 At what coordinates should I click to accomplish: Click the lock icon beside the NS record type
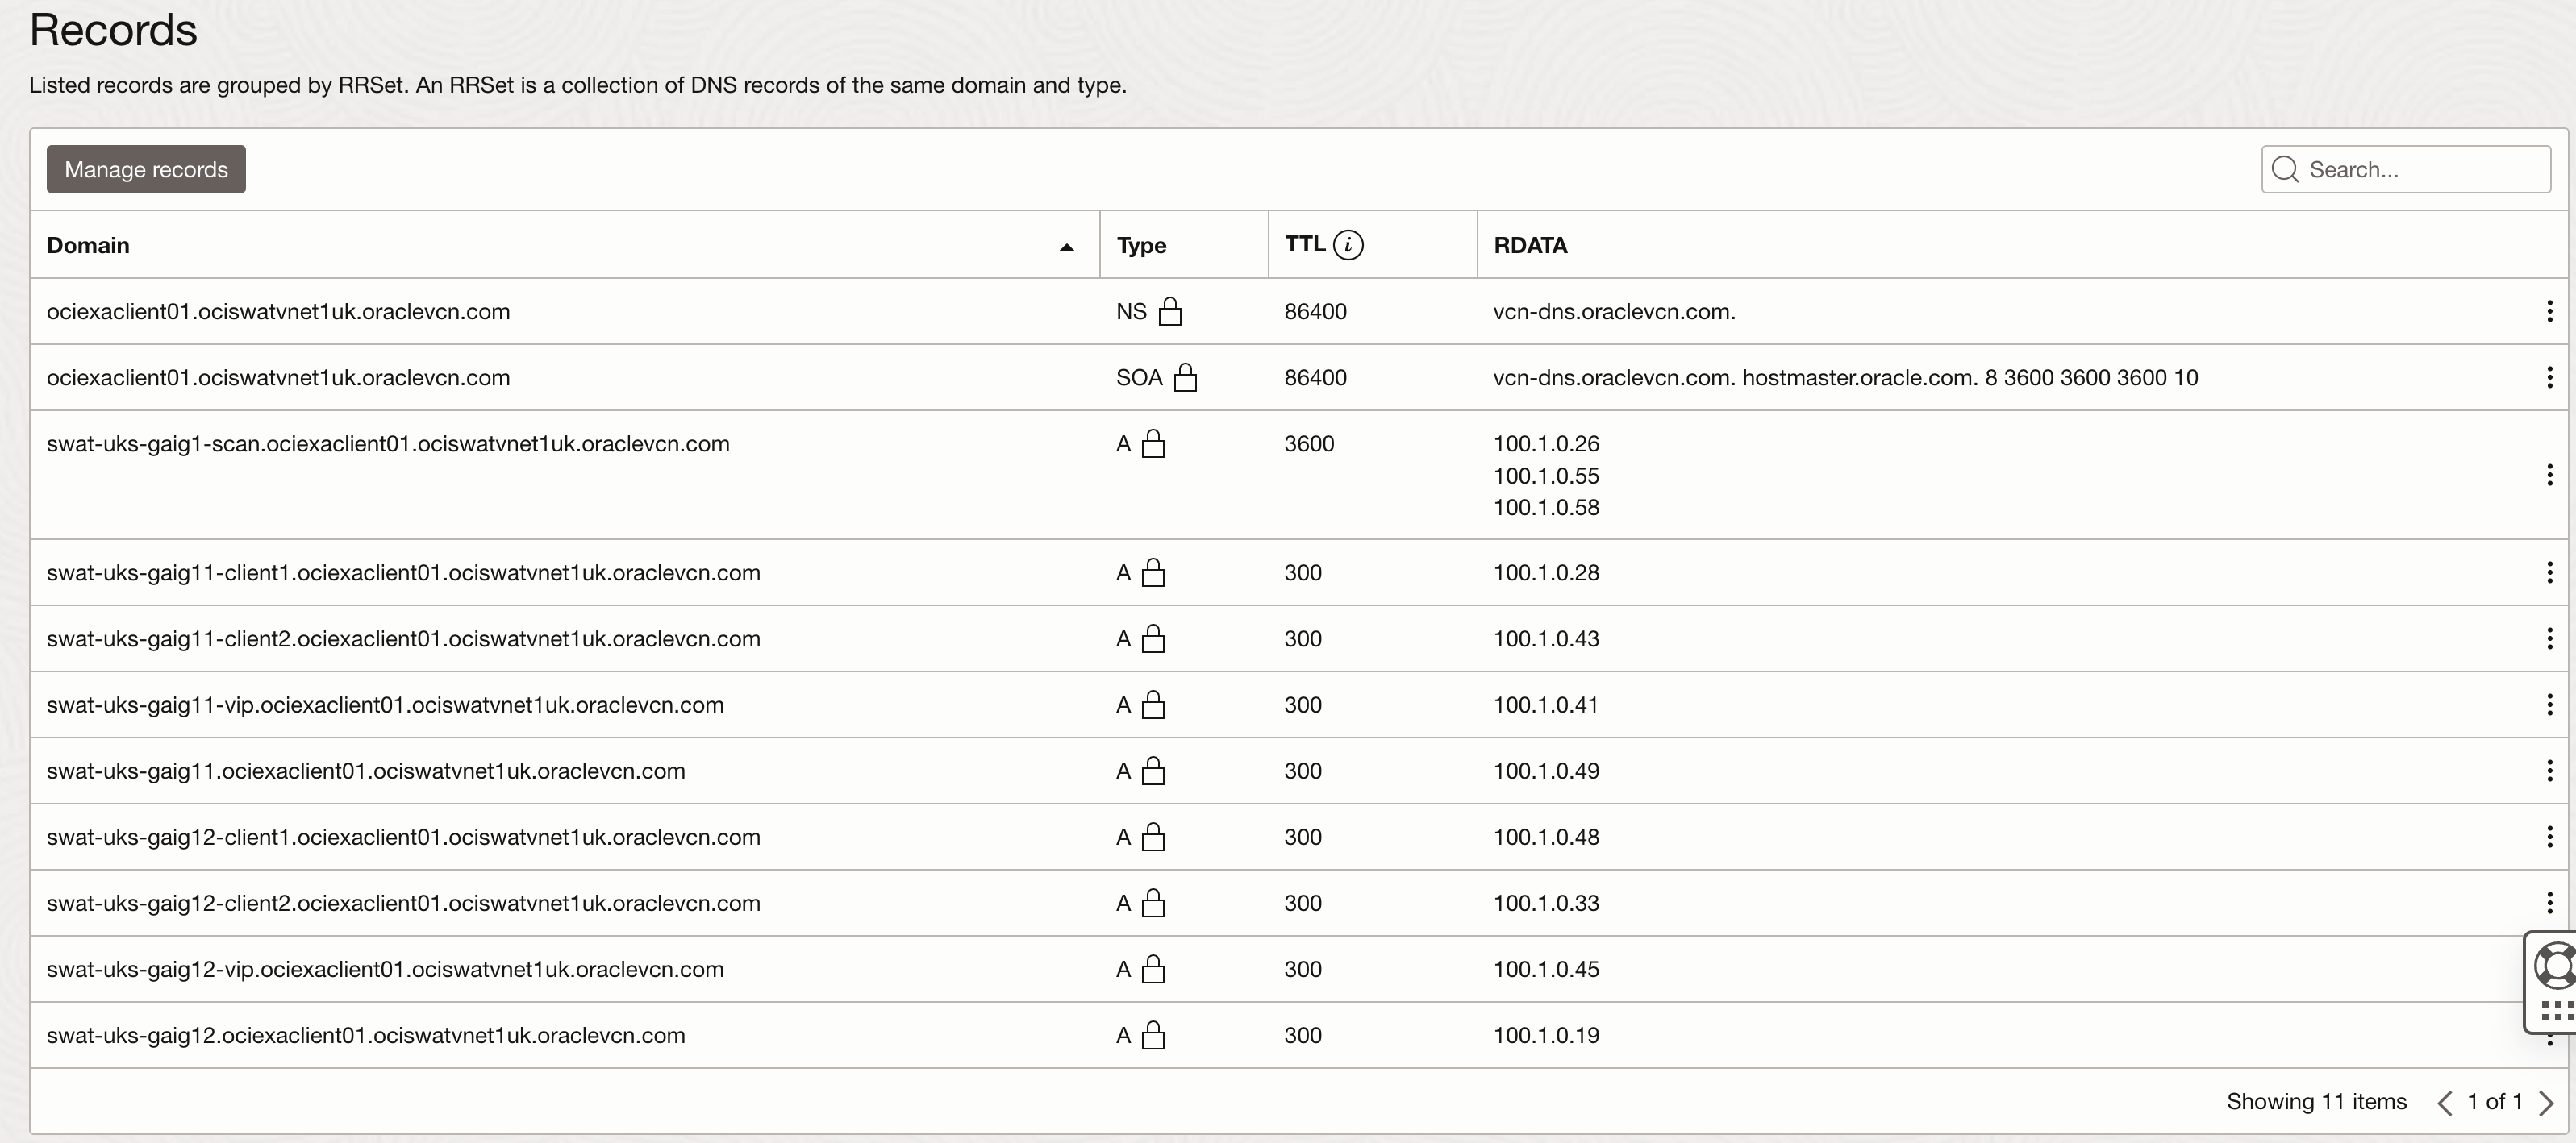[1171, 312]
